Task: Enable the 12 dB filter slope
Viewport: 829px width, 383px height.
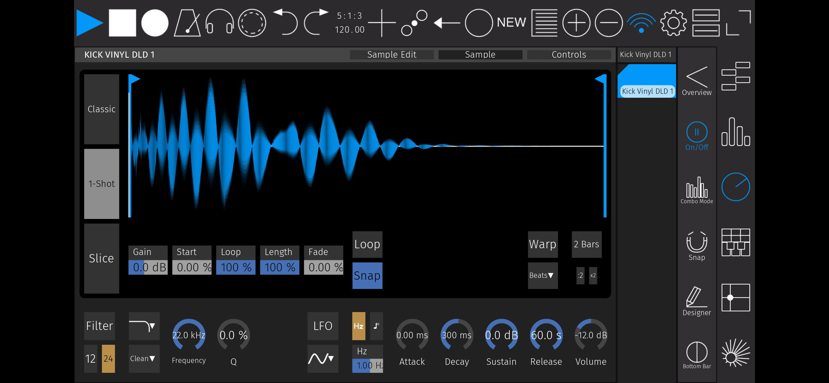Action: [90, 359]
